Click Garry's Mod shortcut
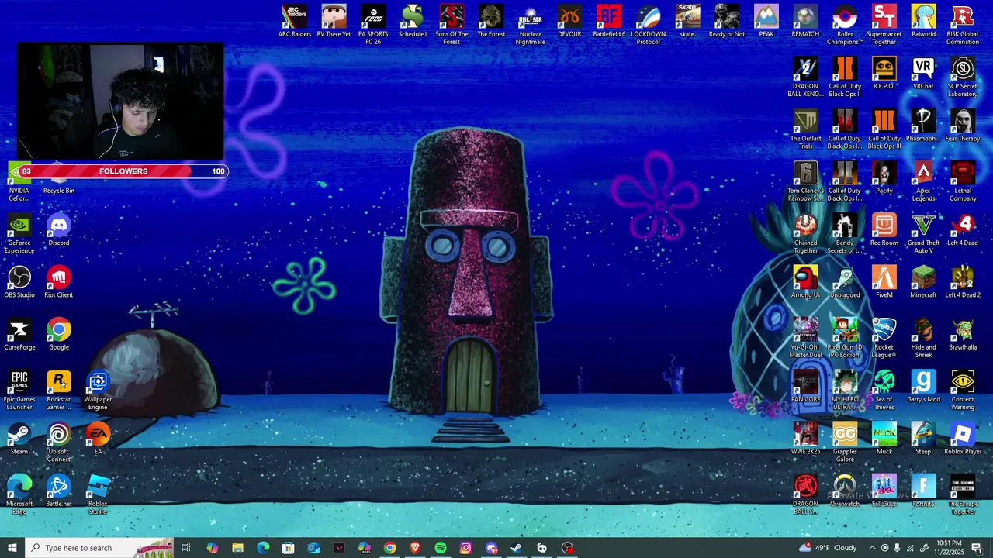 click(923, 386)
